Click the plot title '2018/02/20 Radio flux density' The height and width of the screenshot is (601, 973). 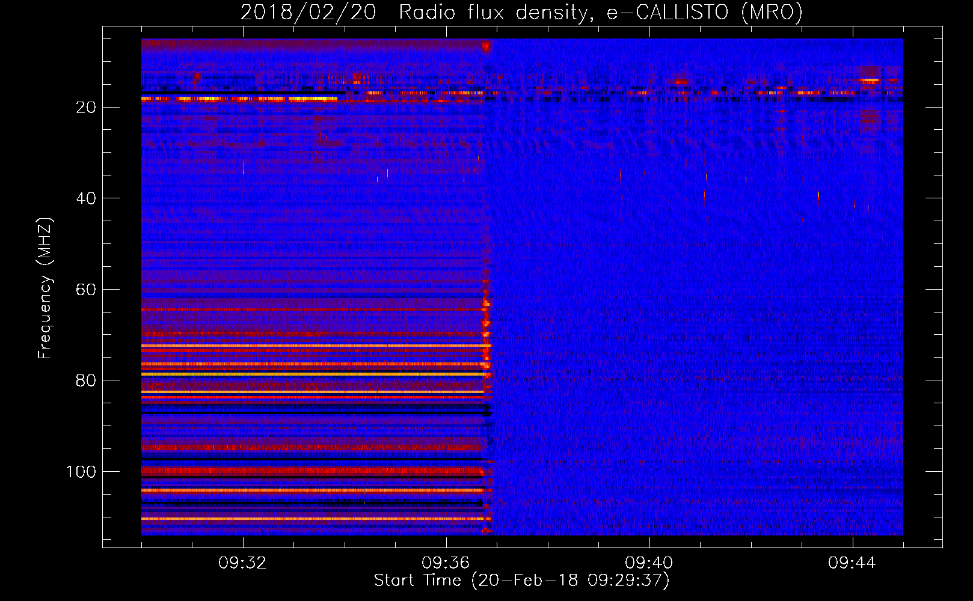pyautogui.click(x=521, y=12)
